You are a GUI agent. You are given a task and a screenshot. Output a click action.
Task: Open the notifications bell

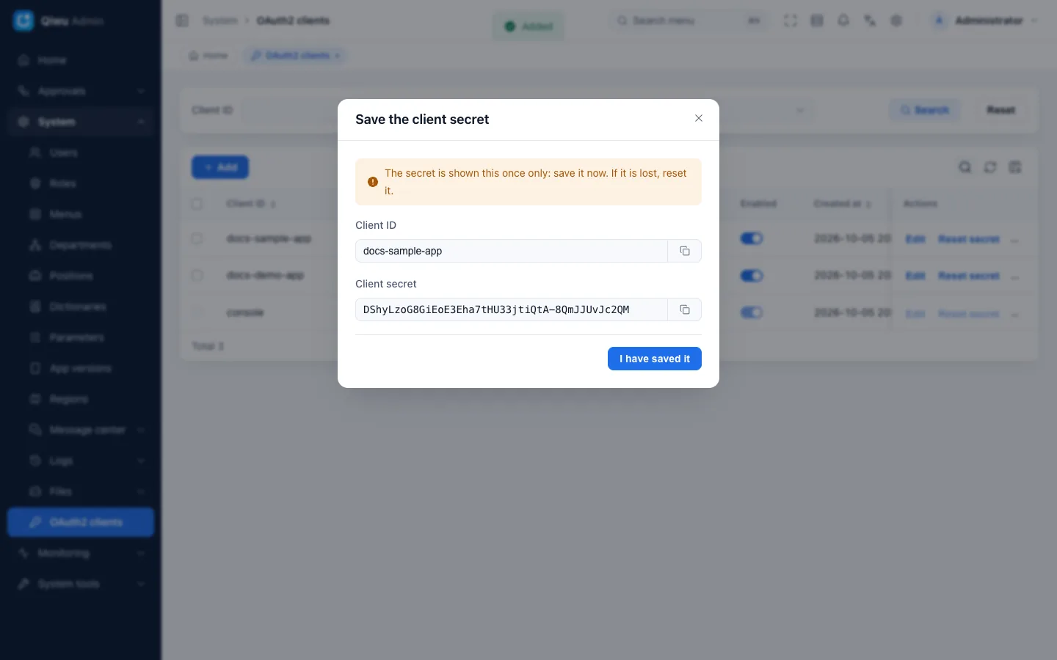tap(843, 21)
